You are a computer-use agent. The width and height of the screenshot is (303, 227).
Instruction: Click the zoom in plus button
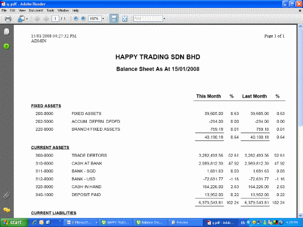[x=83, y=19]
